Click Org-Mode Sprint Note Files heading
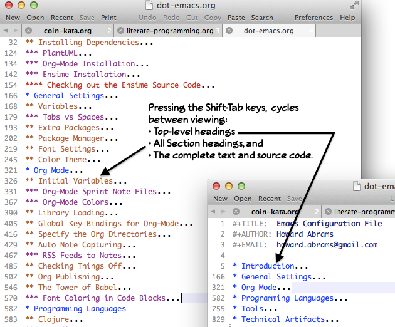Image resolution: width=395 pixels, height=327 pixels. pos(98,192)
